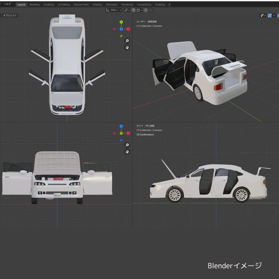Click the pan hand icon in top-left viewport
The width and height of the screenshot is (279, 279).
127,47
